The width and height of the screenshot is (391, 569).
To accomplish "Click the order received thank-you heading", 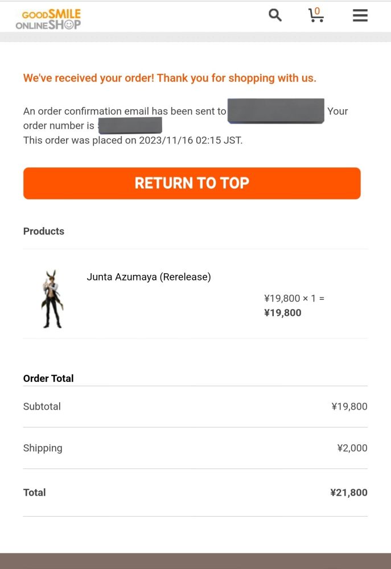I will coord(170,78).
